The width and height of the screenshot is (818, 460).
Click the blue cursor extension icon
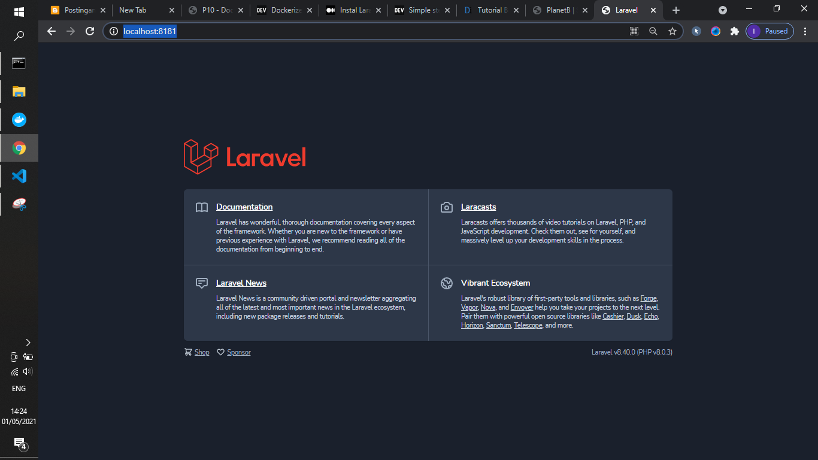pyautogui.click(x=696, y=31)
